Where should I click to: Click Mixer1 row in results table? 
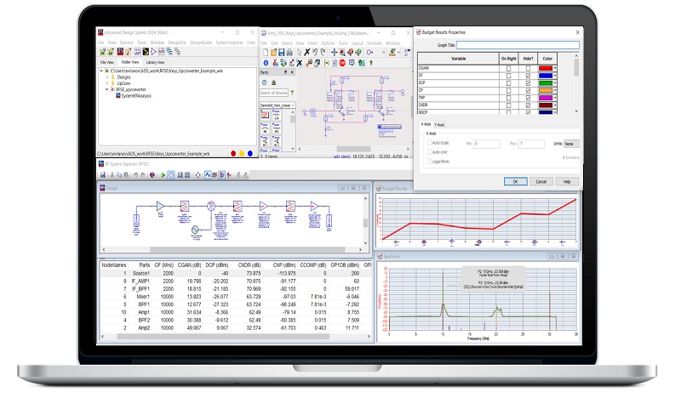(236, 297)
